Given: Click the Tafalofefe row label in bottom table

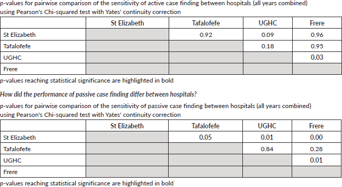Looking at the screenshot, I should point(17,149).
